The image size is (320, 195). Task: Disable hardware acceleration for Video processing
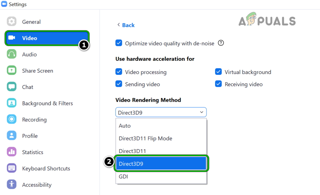click(x=119, y=72)
